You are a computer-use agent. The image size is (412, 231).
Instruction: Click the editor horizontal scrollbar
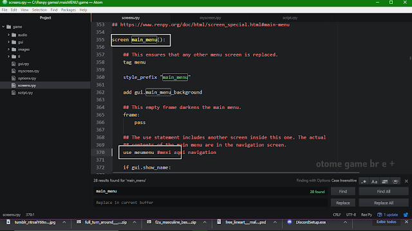[x=236, y=173]
